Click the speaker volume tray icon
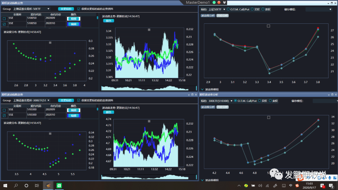338x190 pixels. [x=260, y=186]
